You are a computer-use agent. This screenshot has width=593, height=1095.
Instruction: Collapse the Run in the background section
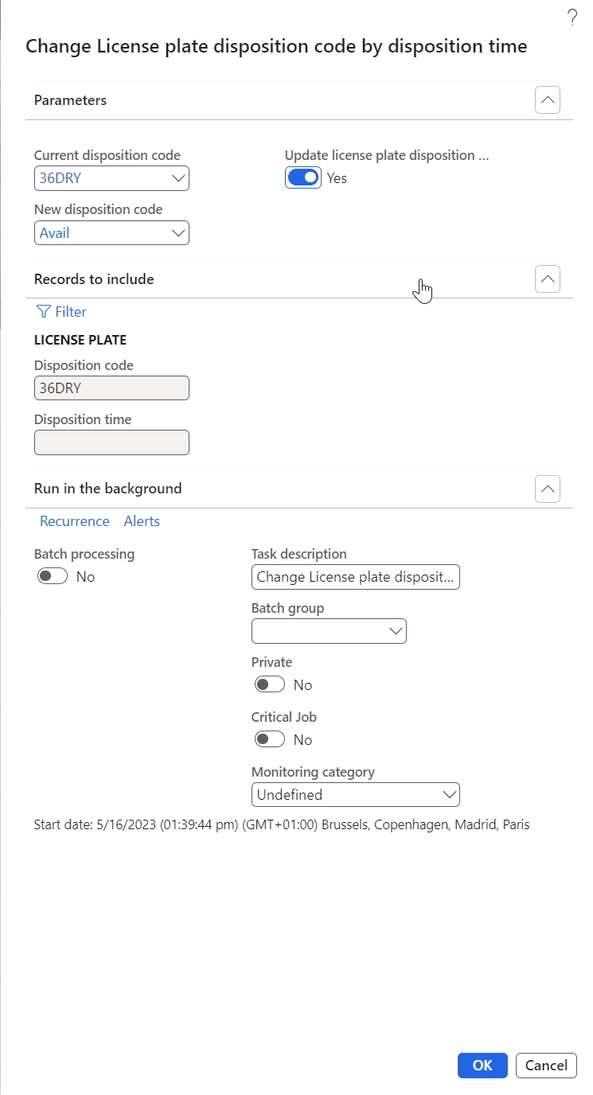tap(548, 489)
